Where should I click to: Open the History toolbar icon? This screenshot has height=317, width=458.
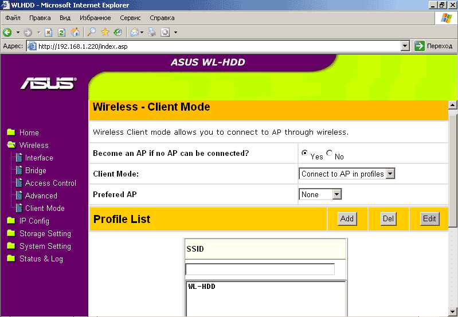[118, 32]
